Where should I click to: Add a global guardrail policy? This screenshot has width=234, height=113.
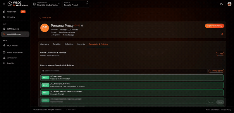220,54
